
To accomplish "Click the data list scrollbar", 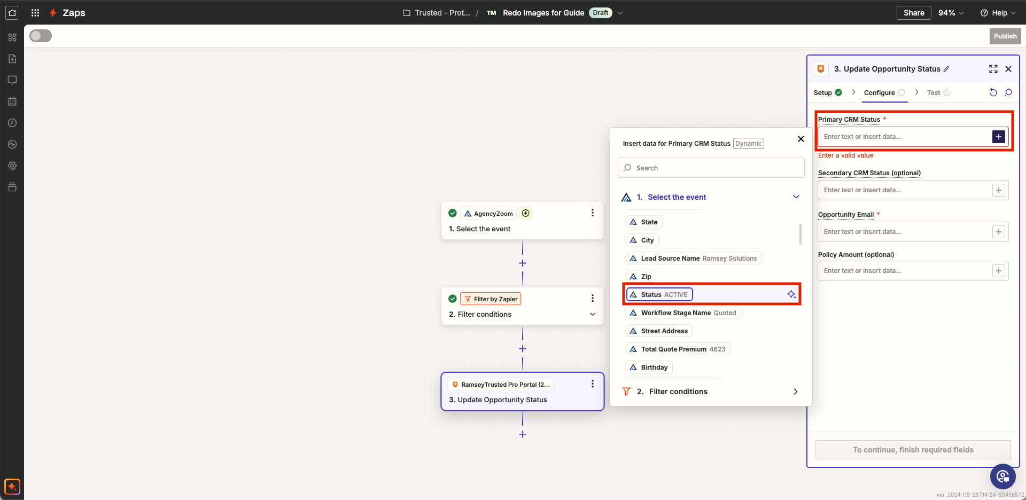I will pyautogui.click(x=800, y=234).
